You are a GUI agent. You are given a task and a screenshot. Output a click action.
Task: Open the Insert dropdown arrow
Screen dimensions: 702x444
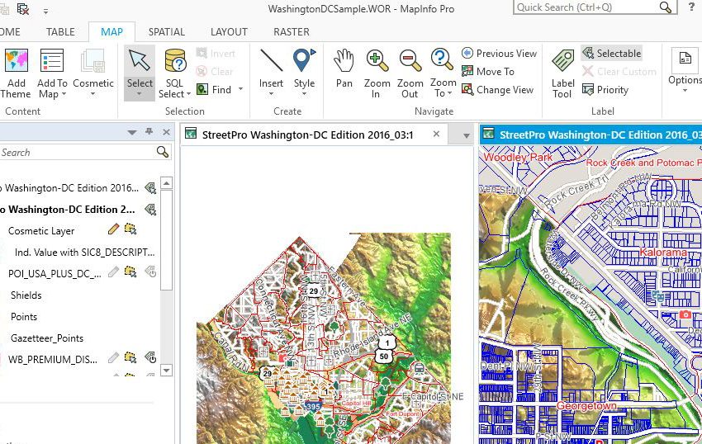click(x=271, y=94)
